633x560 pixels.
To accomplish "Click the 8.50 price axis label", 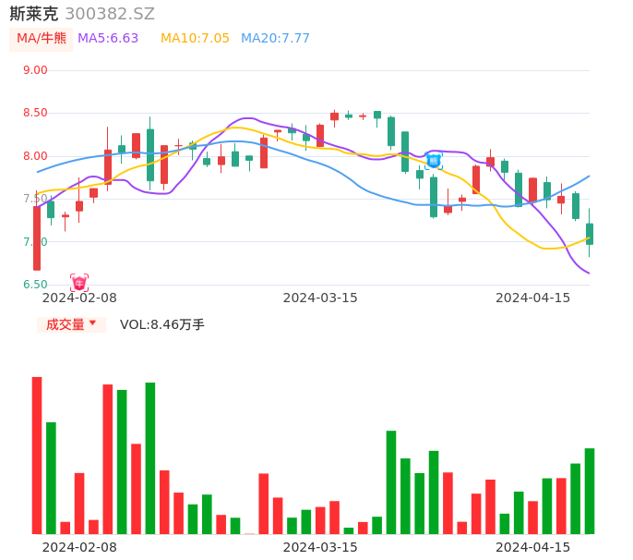I will 35,113.
